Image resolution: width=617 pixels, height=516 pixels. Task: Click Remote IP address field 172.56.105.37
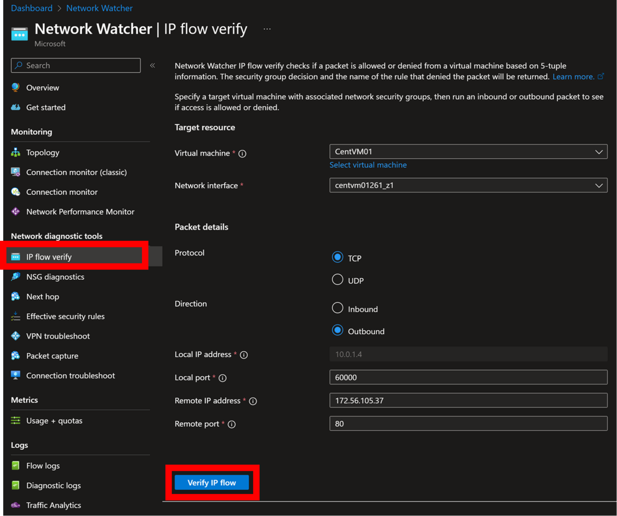(x=468, y=400)
